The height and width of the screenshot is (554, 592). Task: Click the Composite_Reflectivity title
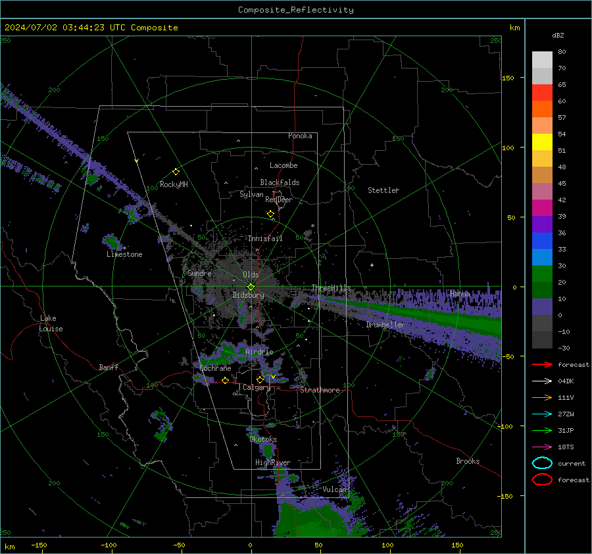(x=296, y=10)
